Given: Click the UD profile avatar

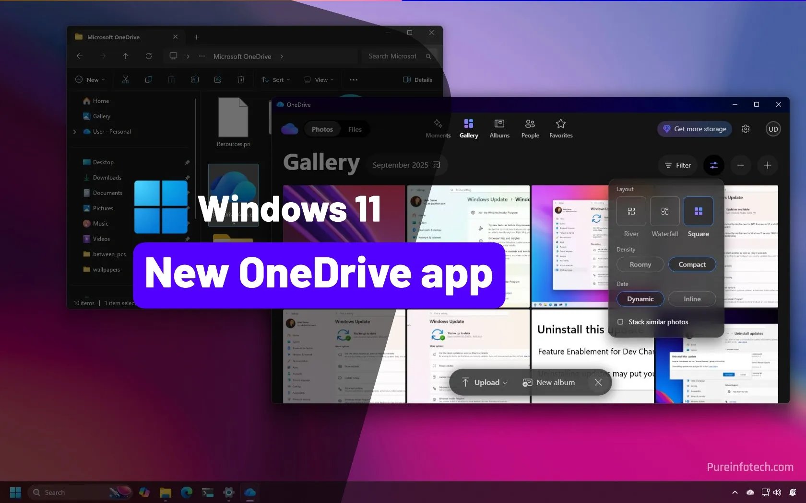Looking at the screenshot, I should (773, 128).
